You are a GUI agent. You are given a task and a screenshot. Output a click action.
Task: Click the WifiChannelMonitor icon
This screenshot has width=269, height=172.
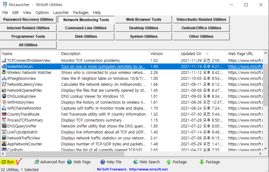tap(4, 108)
